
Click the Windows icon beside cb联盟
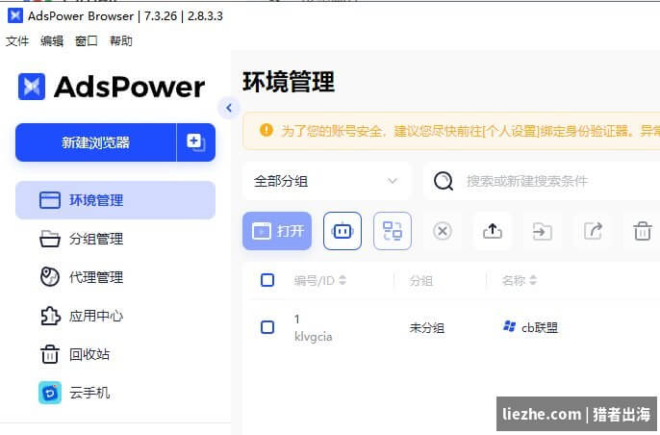(x=509, y=326)
